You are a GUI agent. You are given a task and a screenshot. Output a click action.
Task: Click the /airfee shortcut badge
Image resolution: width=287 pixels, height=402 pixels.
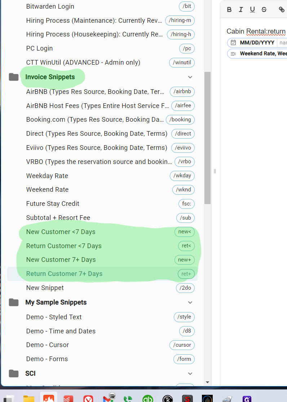pos(183,105)
